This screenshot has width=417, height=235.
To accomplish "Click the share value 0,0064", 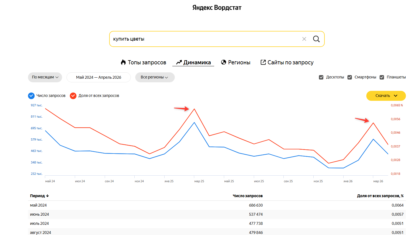I will pos(398,205).
